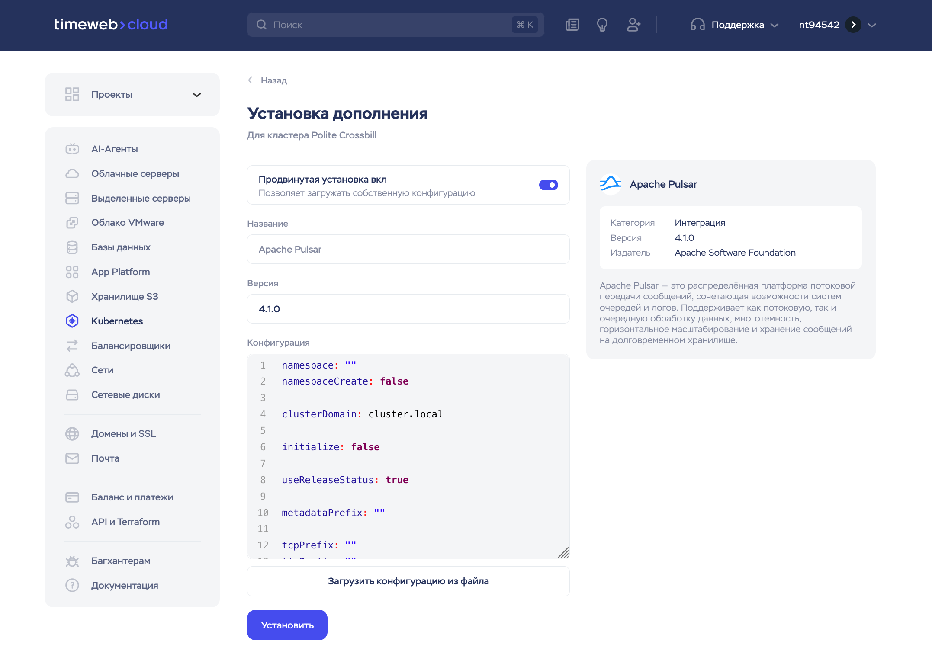The image size is (932, 654).
Task: Click the Название input field
Action: tap(408, 250)
